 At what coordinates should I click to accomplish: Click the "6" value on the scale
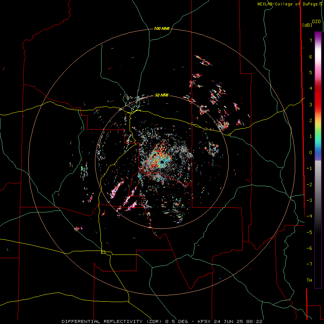(311, 57)
